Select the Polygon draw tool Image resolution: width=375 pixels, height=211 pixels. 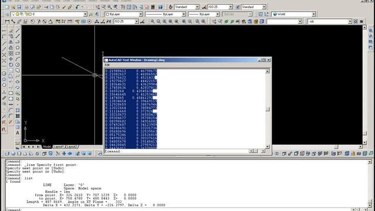pyautogui.click(x=18, y=47)
